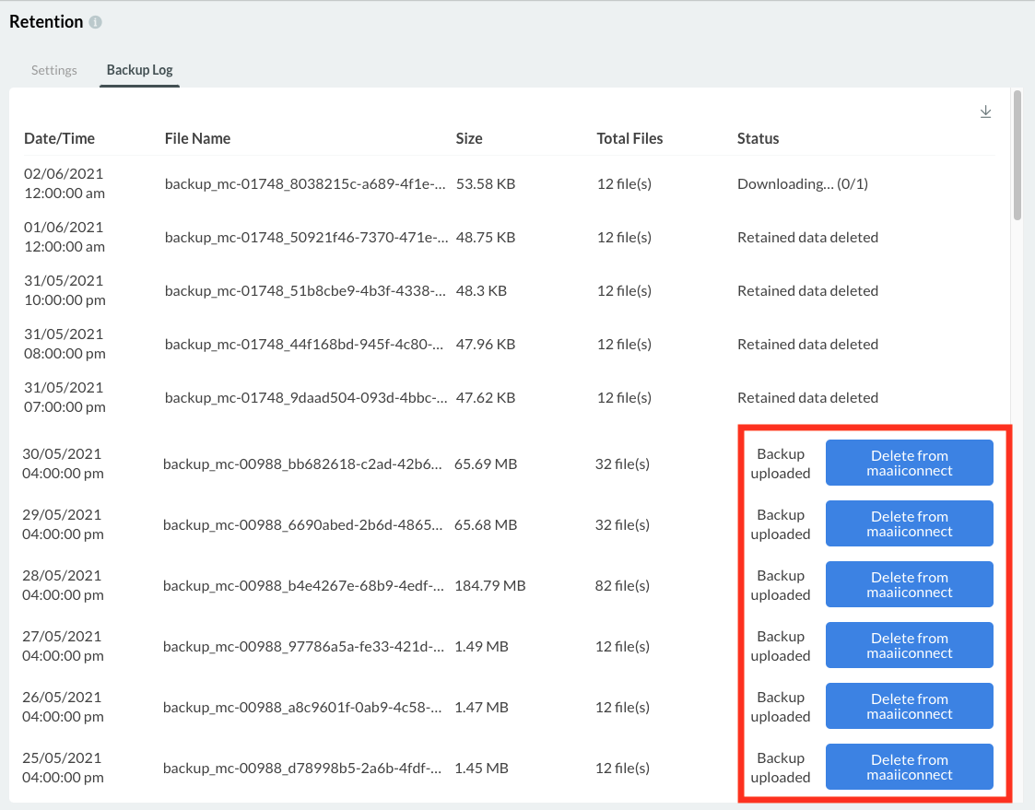This screenshot has width=1035, height=810.
Task: Select file backup_mc-00988_b4e4267e-68b9-4edf
Action: click(x=303, y=585)
